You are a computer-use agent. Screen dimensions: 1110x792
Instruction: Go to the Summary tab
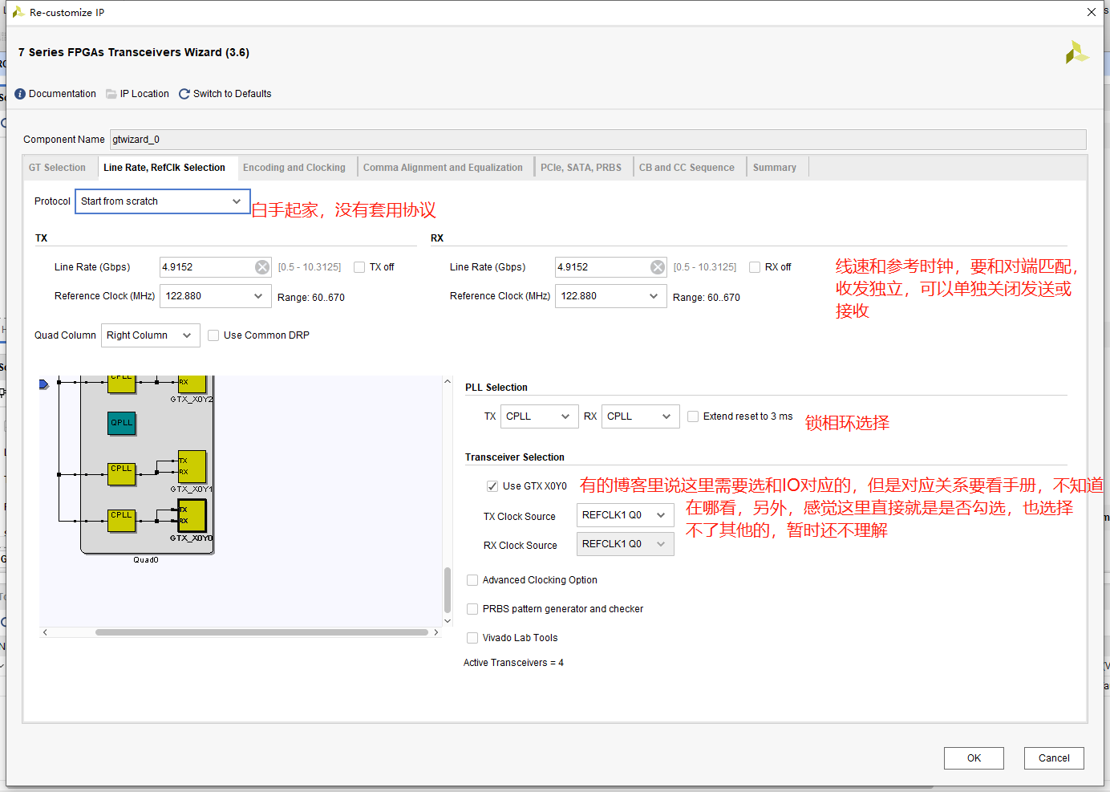[x=775, y=168]
